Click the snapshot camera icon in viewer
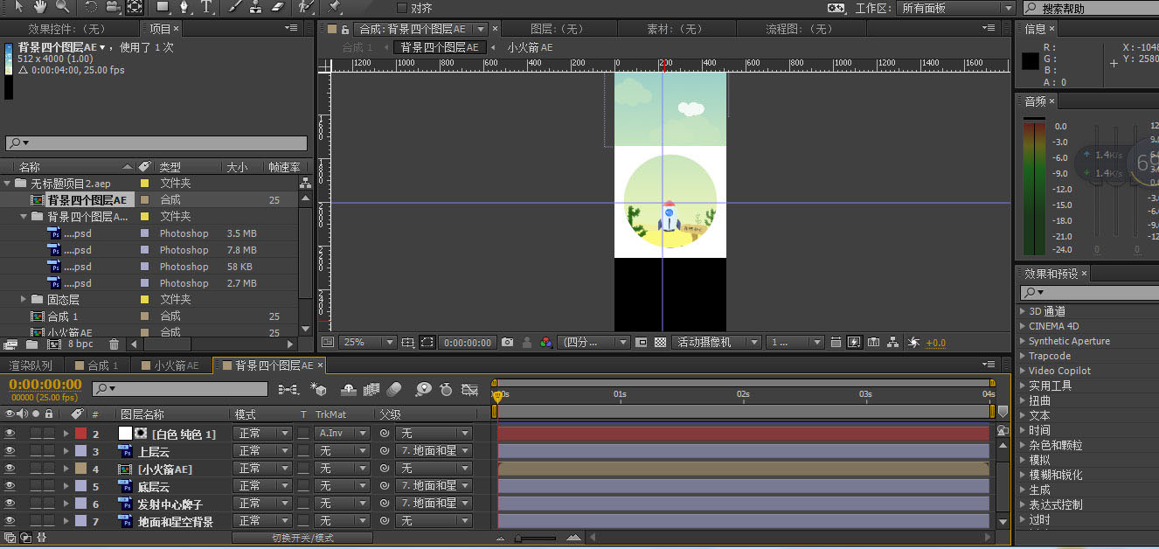This screenshot has height=549, width=1159. 508,343
